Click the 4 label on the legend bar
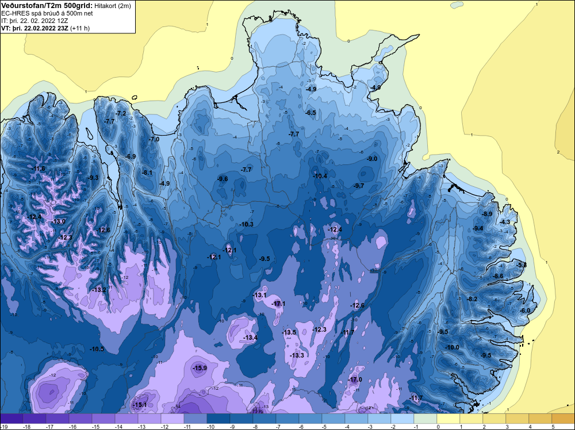This screenshot has height=430, width=575. [x=530, y=427]
